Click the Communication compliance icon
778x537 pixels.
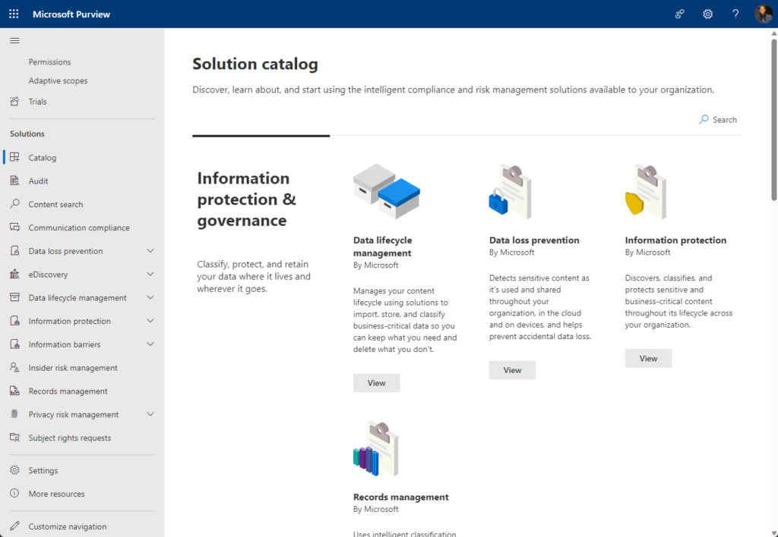pos(14,228)
